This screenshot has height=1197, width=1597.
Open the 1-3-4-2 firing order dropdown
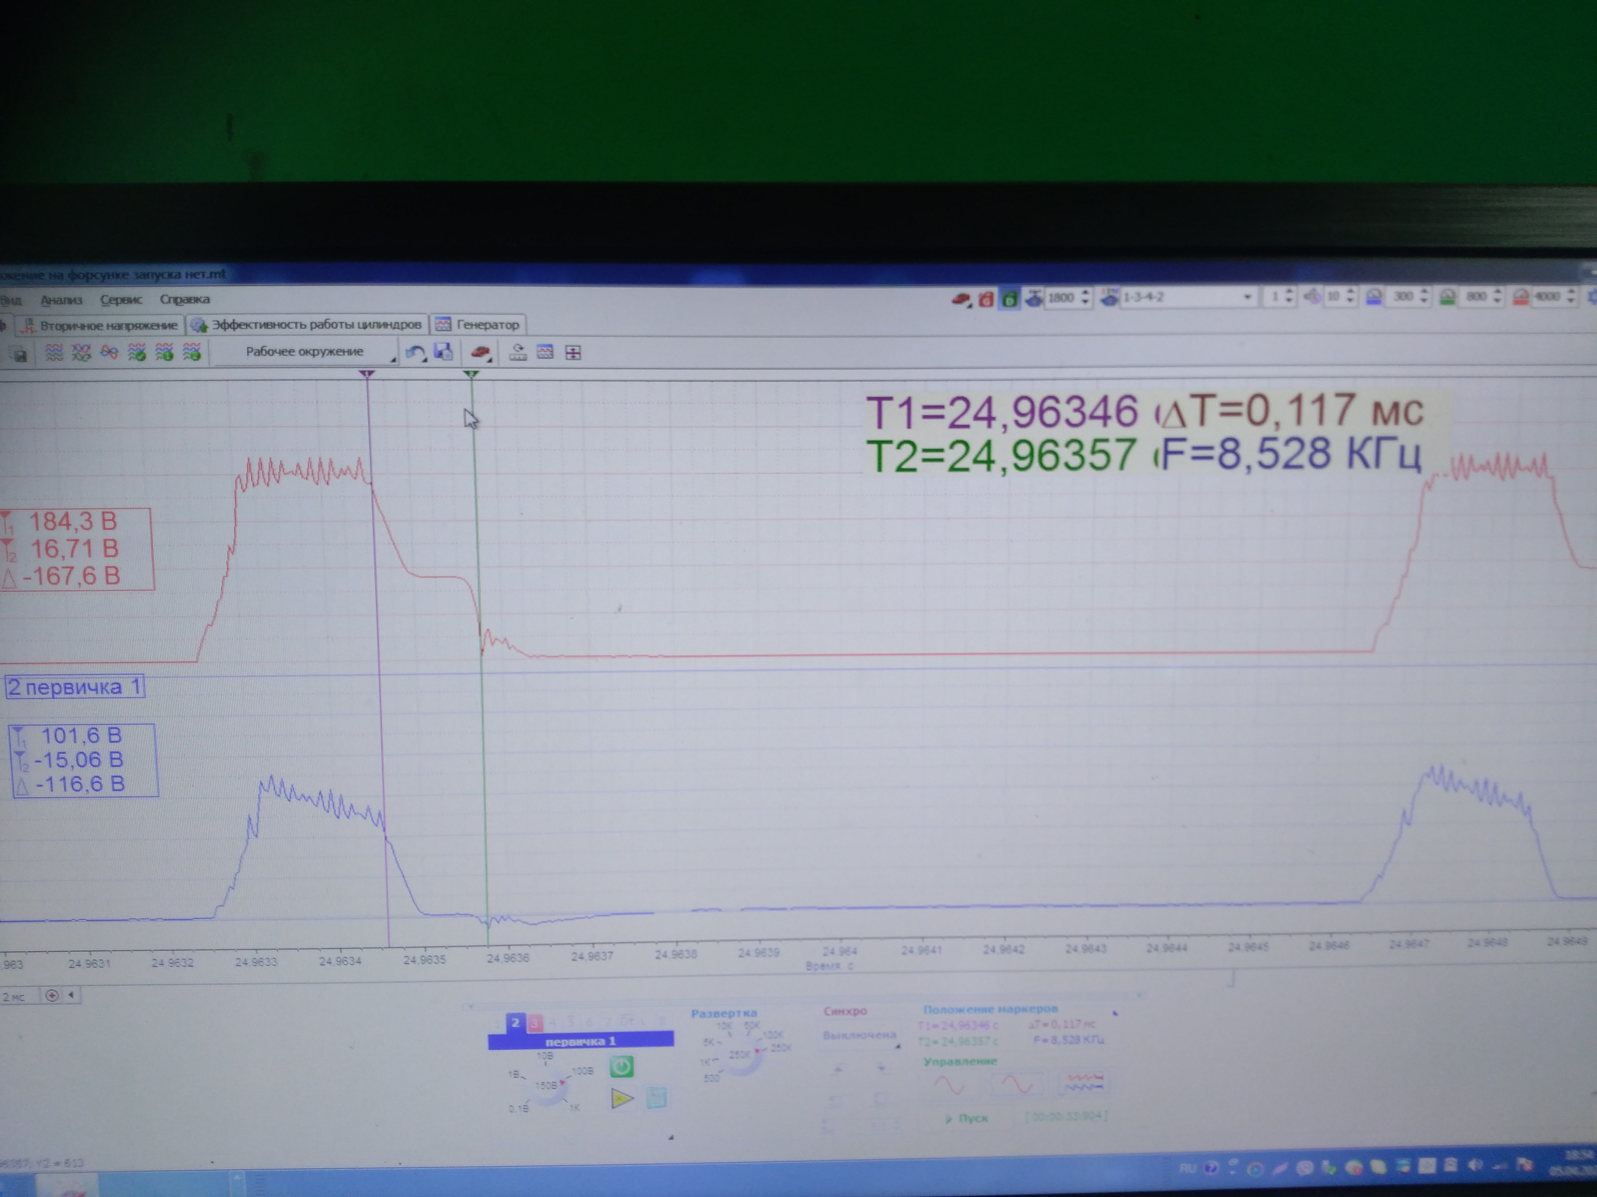point(1247,297)
